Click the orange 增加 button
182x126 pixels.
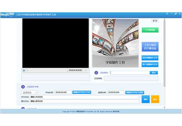155,99
